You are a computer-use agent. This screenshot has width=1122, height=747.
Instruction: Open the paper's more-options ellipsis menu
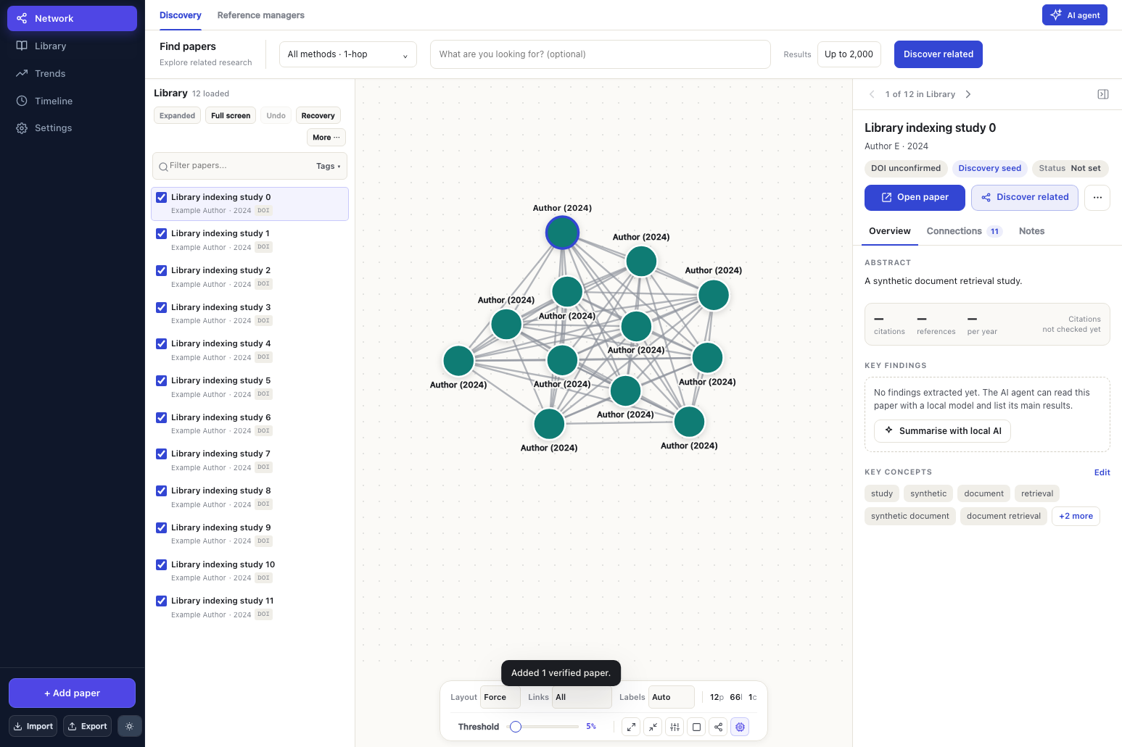pos(1097,197)
